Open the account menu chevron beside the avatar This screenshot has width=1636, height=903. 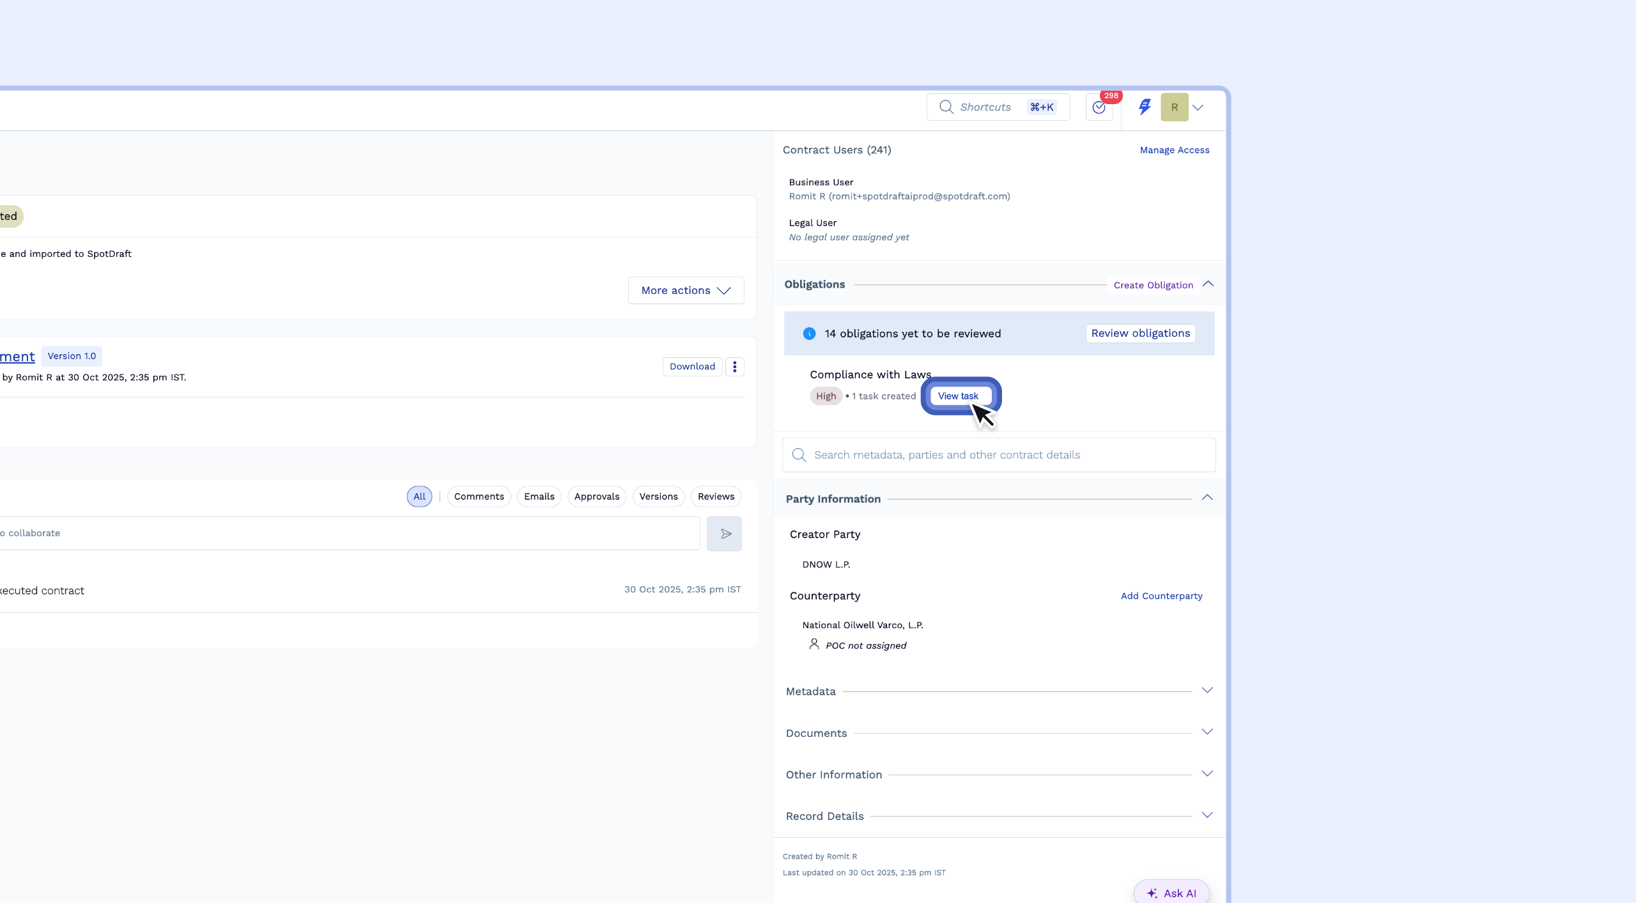tap(1198, 107)
